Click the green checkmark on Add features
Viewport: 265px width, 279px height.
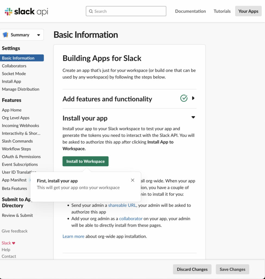(x=184, y=98)
